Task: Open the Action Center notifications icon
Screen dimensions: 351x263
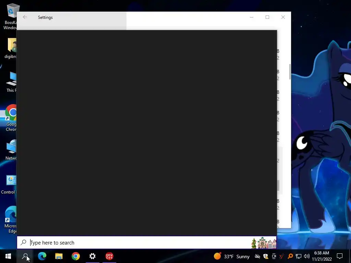Action: coord(340,256)
